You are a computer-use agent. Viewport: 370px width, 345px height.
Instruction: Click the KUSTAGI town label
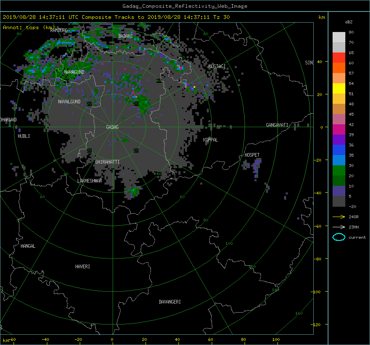pos(217,66)
